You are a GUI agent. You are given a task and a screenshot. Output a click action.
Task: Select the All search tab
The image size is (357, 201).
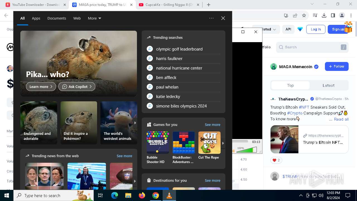coord(23,18)
